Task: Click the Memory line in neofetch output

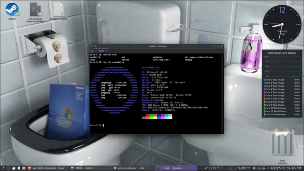Action: click(x=158, y=110)
